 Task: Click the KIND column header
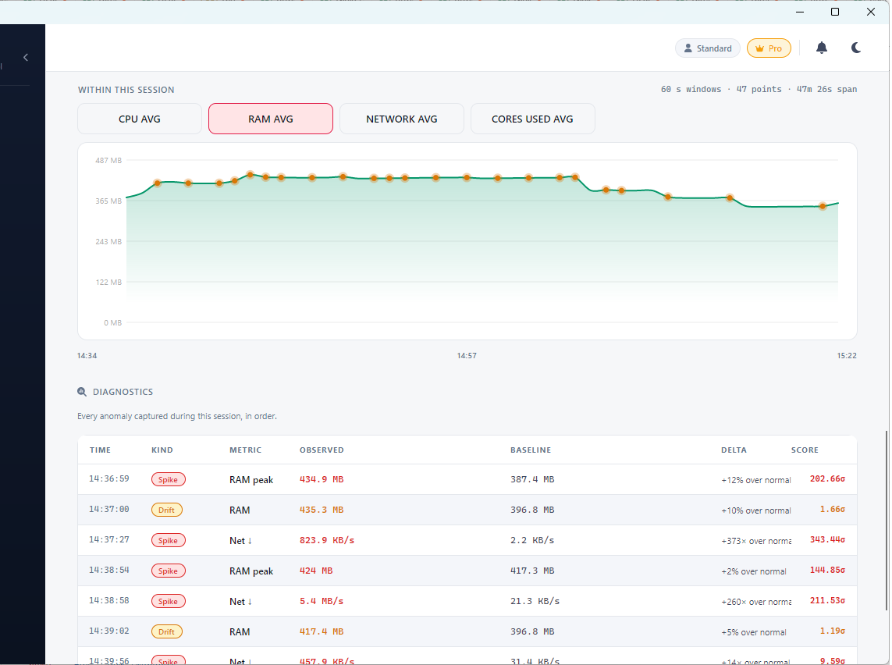tap(162, 450)
